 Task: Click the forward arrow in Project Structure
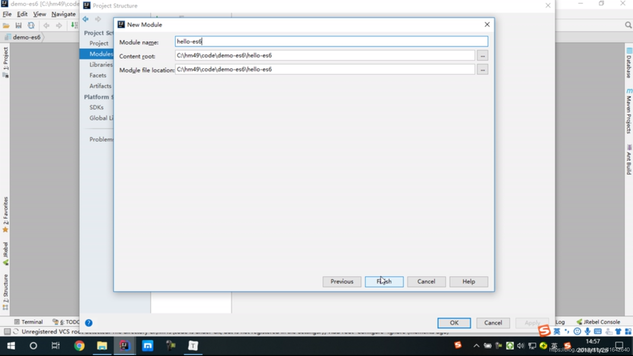98,19
